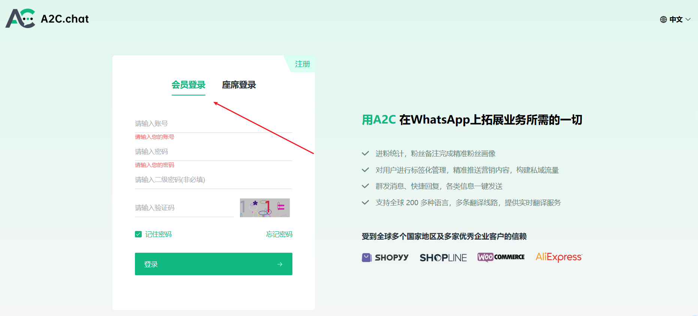Click the WooCommerce logo

coord(501,257)
